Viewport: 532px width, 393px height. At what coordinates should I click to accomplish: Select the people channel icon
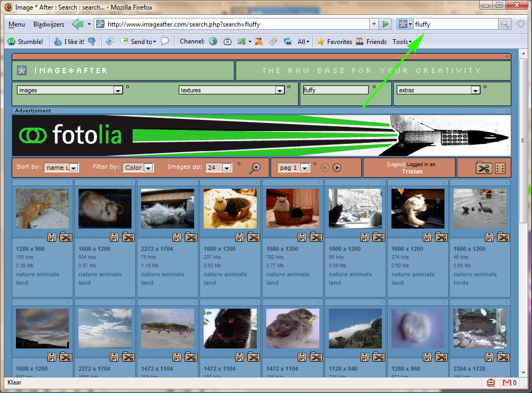pyautogui.click(x=259, y=41)
